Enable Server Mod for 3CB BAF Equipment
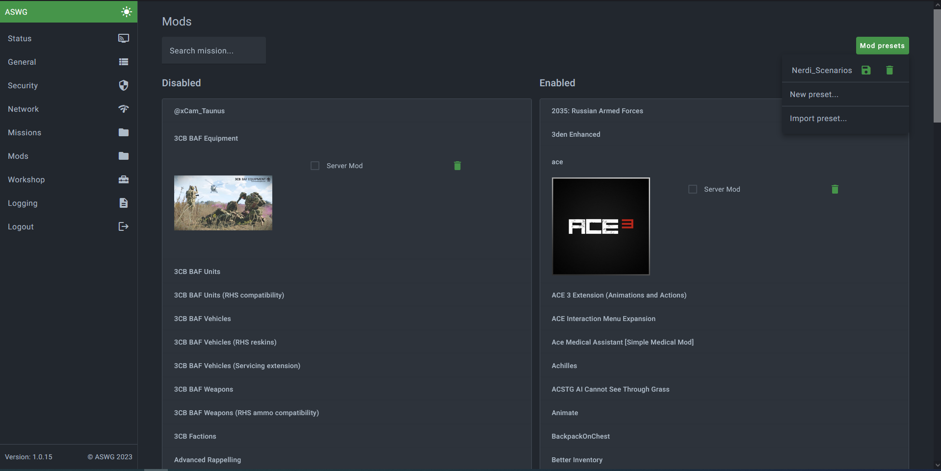The height and width of the screenshot is (471, 941). point(315,166)
